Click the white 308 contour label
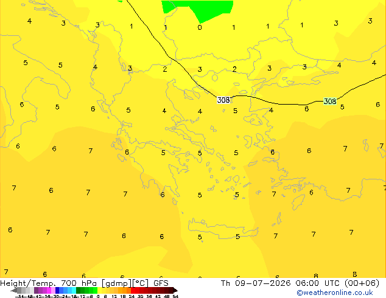Screen dimensions: 386x298 pos(223,100)
